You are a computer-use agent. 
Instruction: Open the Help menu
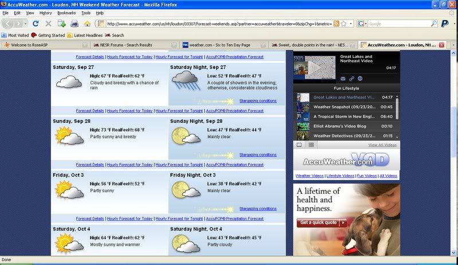tap(100, 13)
